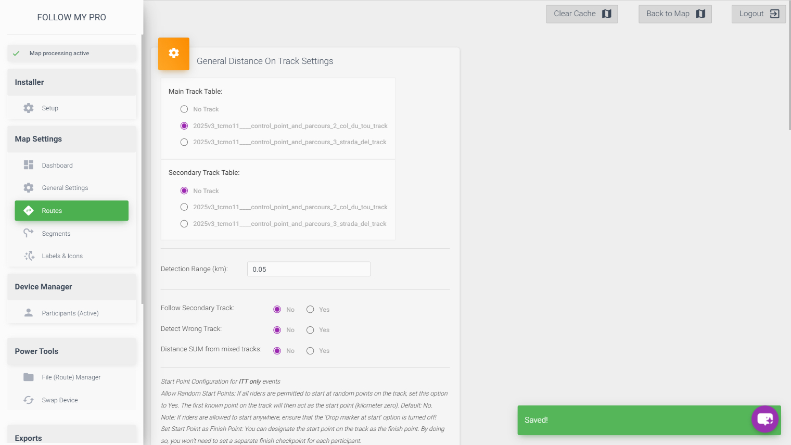This screenshot has width=791, height=445.
Task: Select No Track for Main Track Table
Action: (184, 109)
